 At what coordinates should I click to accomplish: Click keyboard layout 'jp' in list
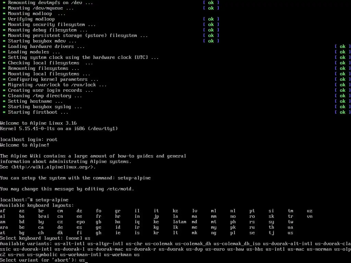pyautogui.click(x=156, y=216)
